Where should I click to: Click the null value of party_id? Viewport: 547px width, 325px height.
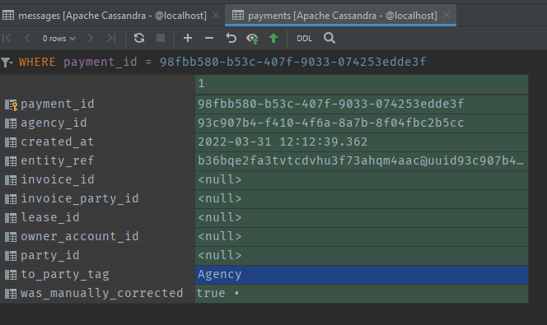[x=362, y=256]
